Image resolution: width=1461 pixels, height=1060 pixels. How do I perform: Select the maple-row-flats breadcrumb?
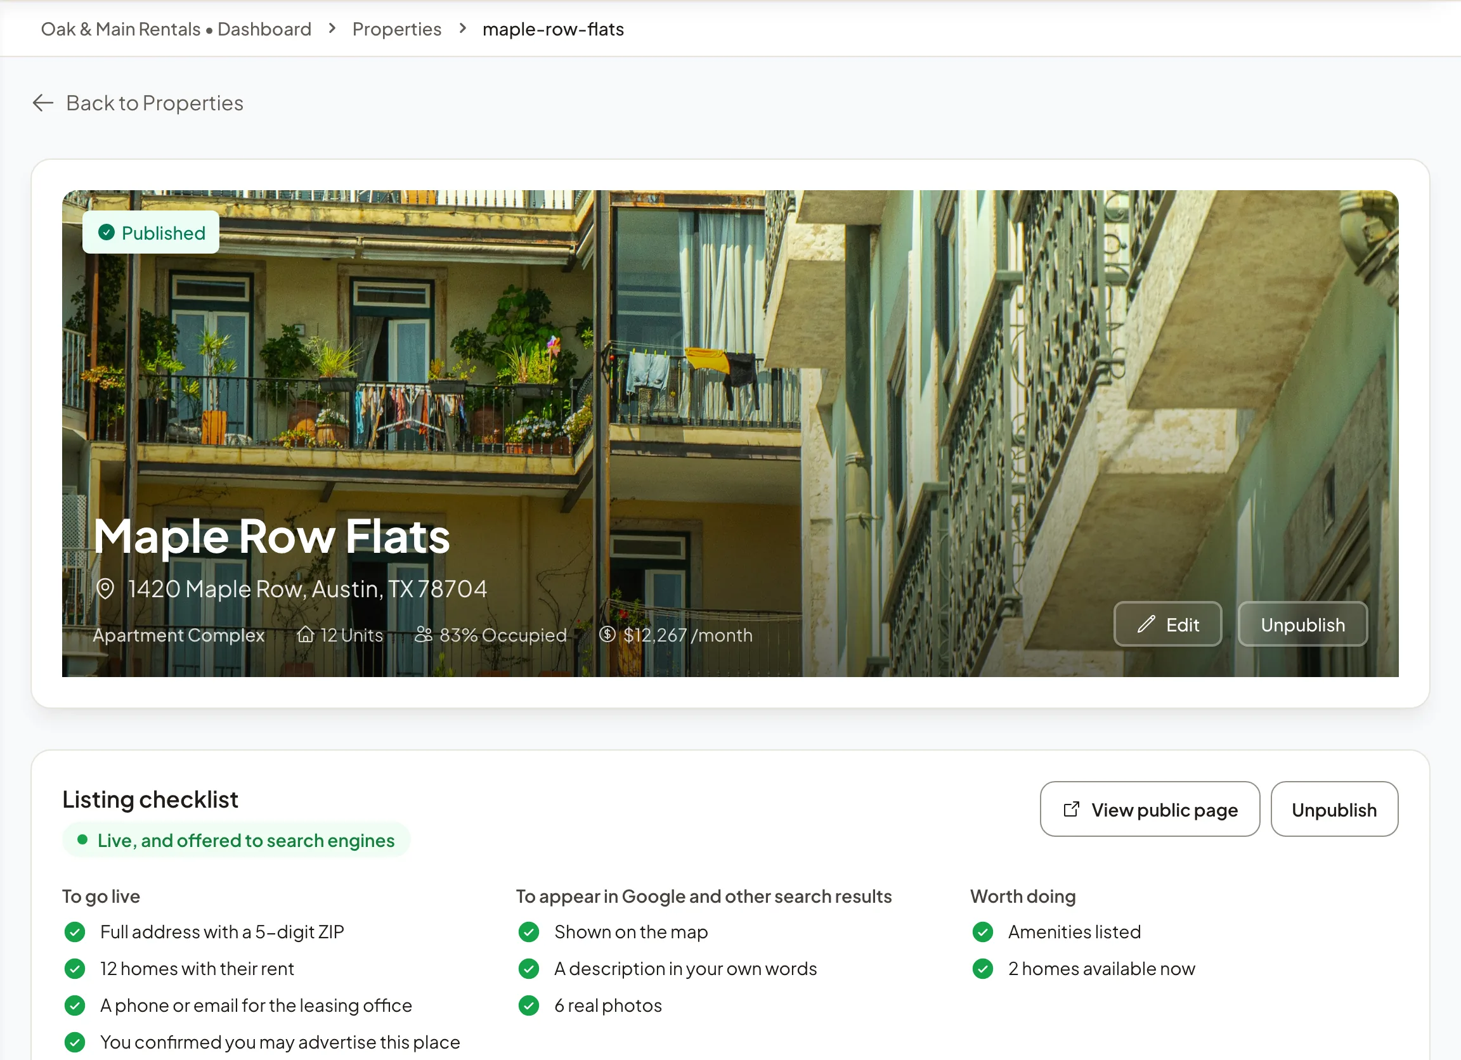(554, 29)
